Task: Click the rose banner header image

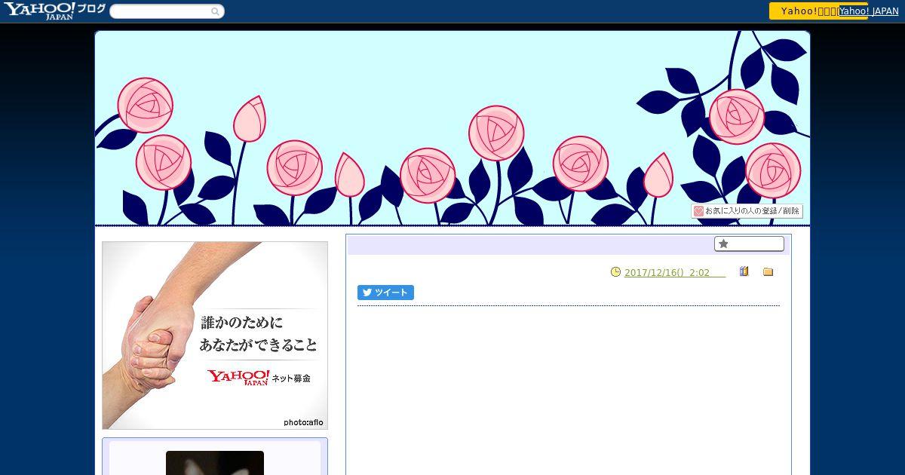Action: click(452, 128)
